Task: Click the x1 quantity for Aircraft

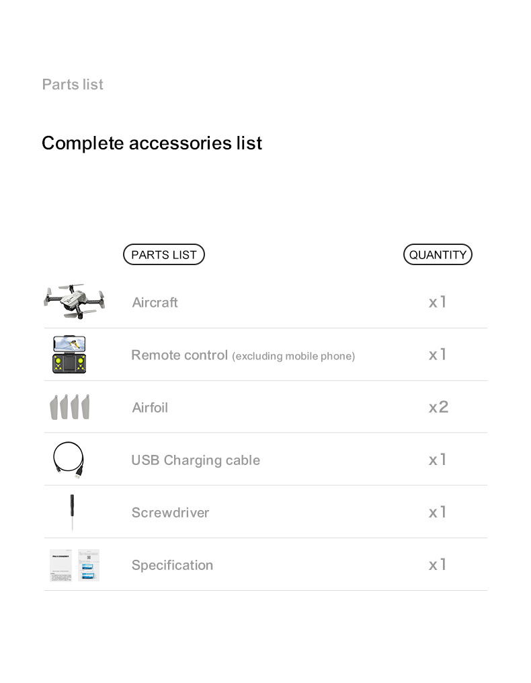Action: pos(438,302)
